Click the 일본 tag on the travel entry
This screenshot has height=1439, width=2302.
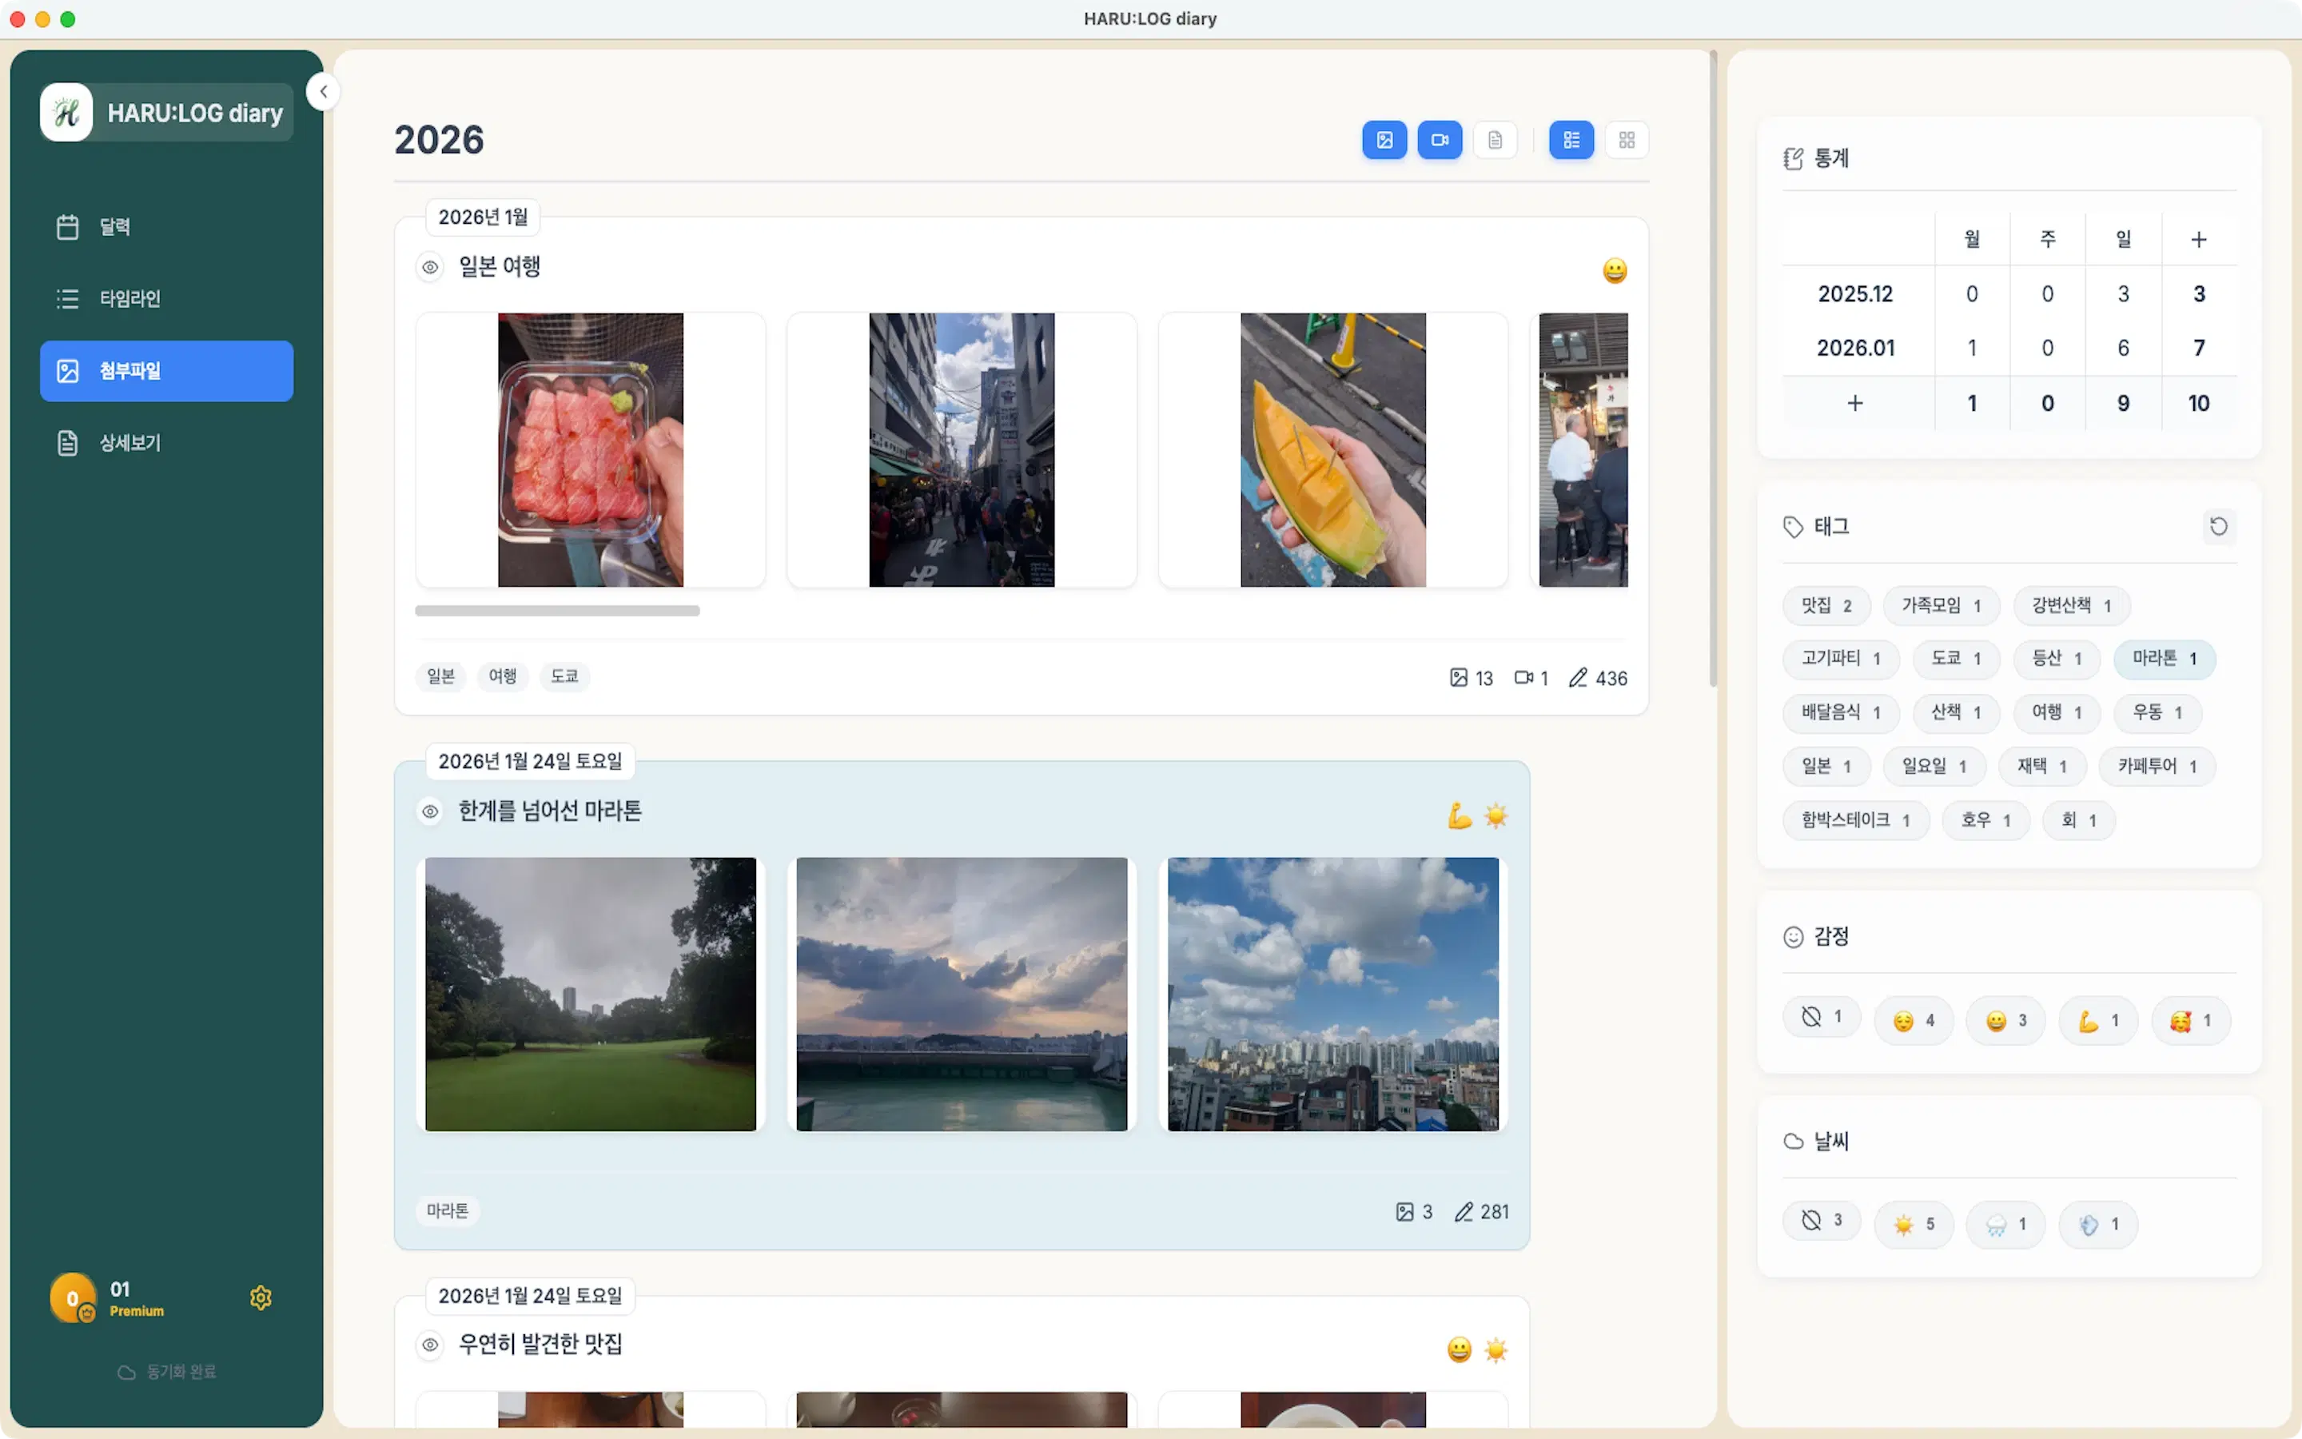(x=440, y=676)
